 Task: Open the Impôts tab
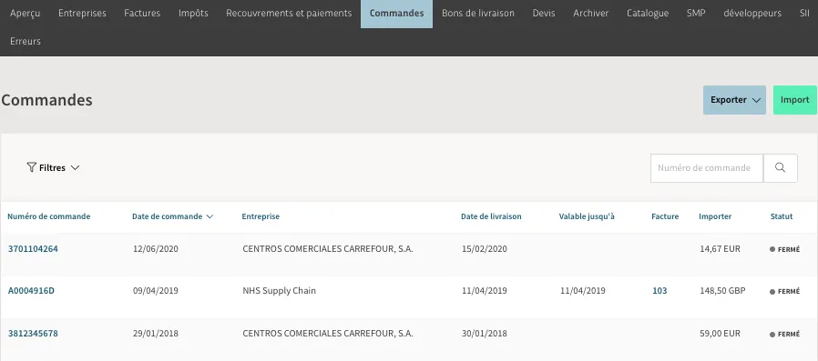(193, 13)
